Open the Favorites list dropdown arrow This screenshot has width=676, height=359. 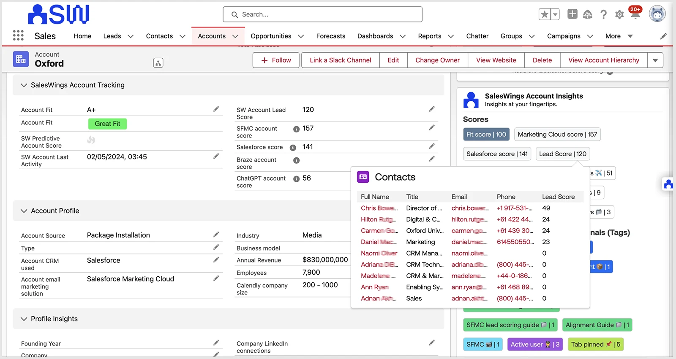click(555, 14)
